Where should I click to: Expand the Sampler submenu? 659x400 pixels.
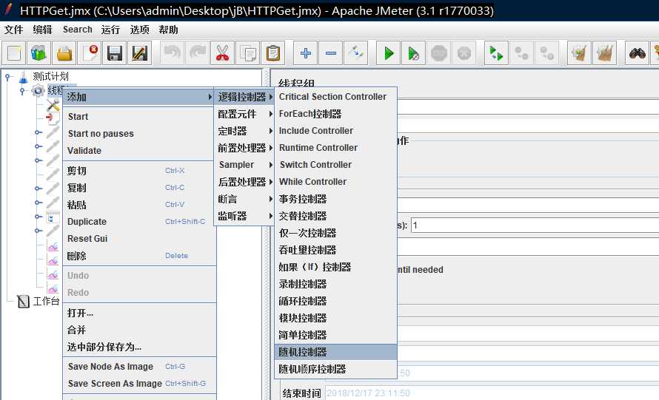click(x=244, y=165)
